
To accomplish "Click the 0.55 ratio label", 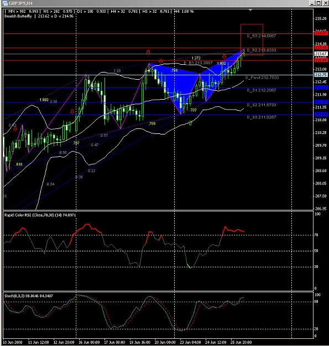I will click(x=63, y=153).
